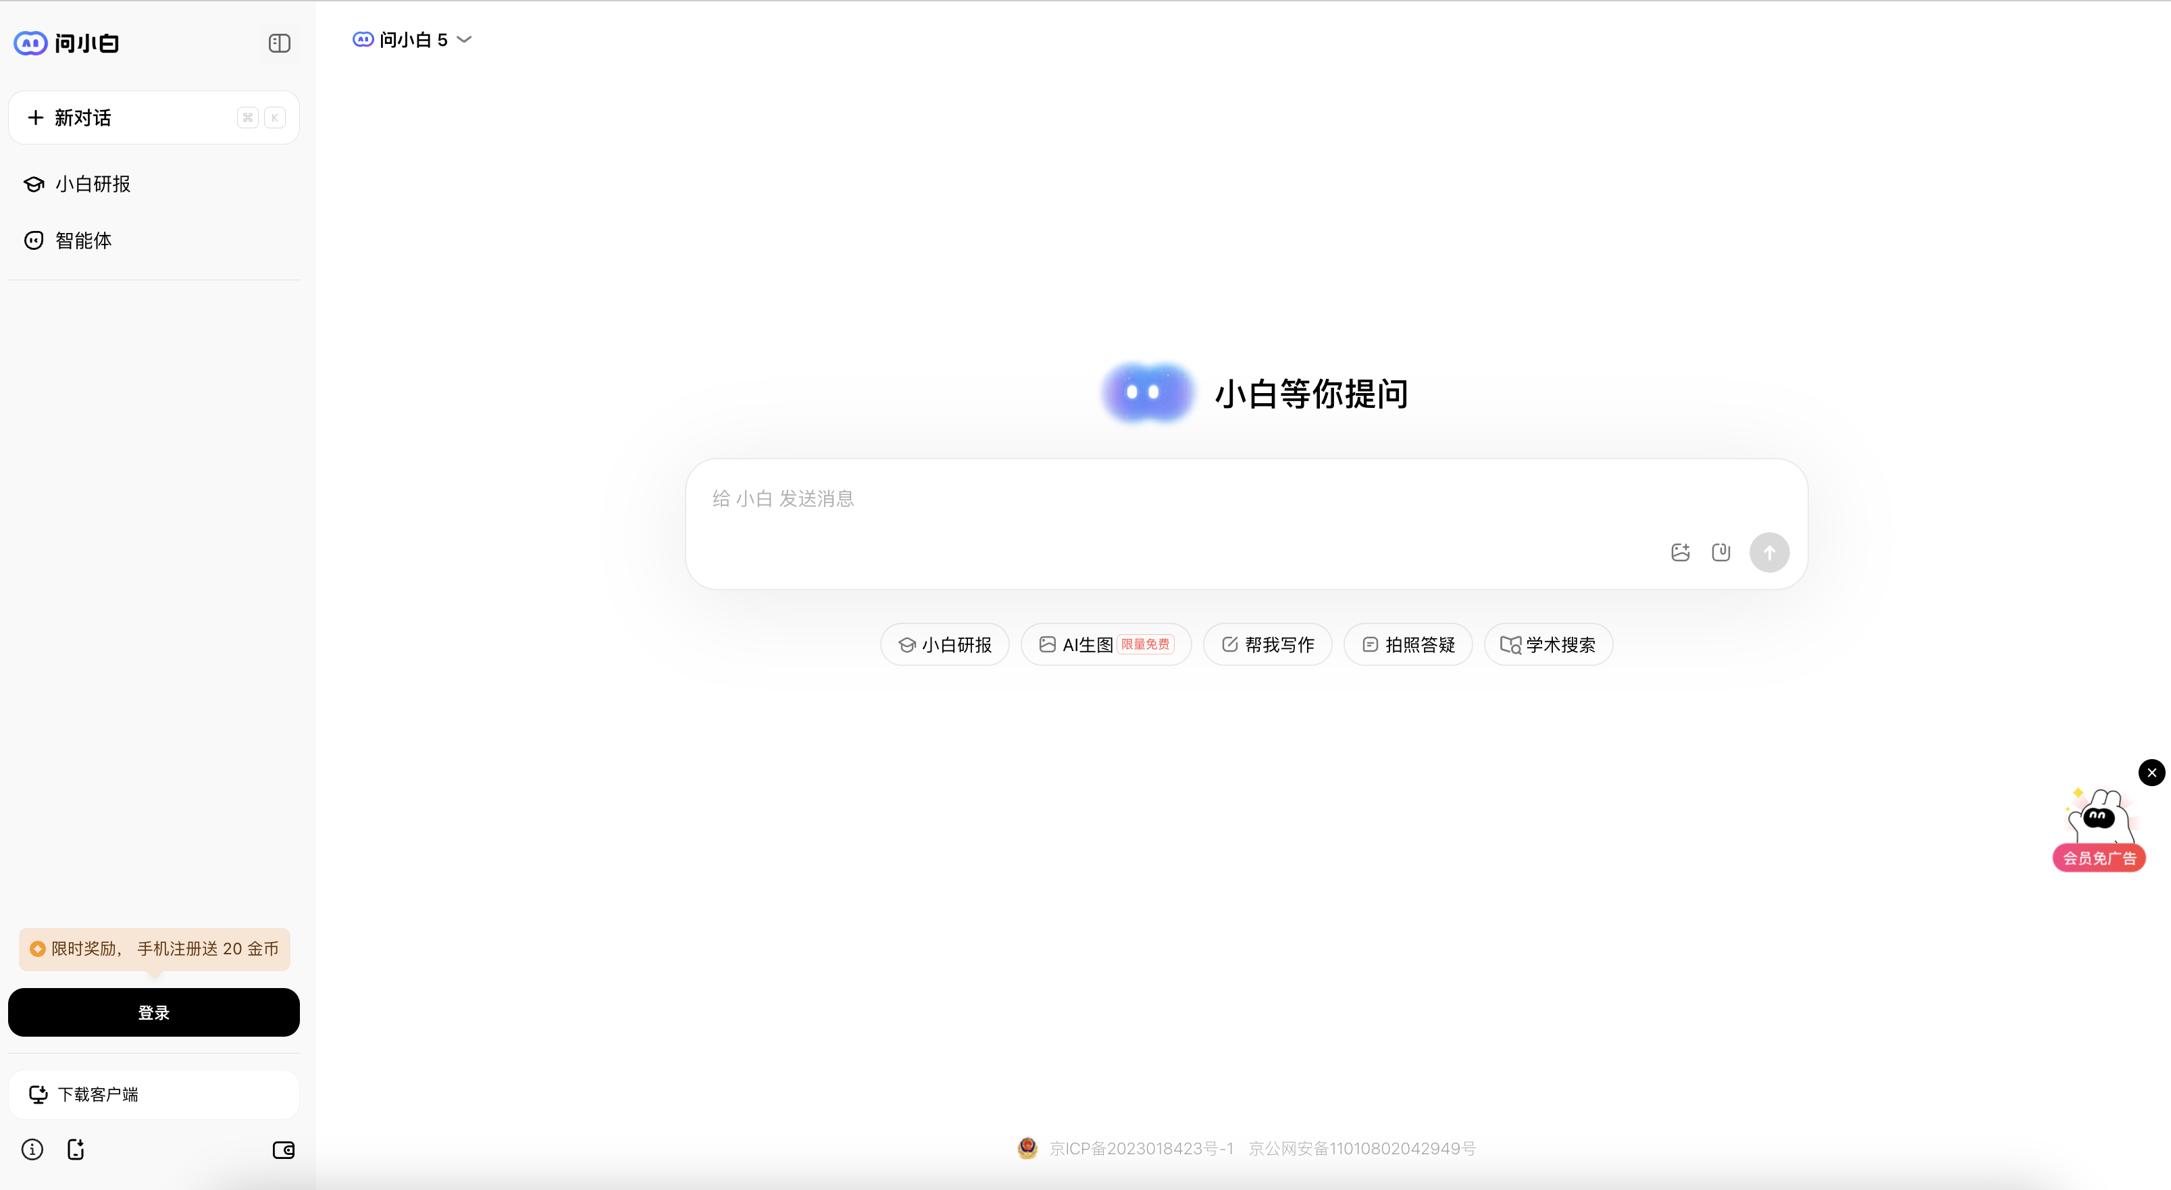Image resolution: width=2171 pixels, height=1190 pixels.
Task: Select the AI生图 quick action chip
Action: tap(1105, 645)
